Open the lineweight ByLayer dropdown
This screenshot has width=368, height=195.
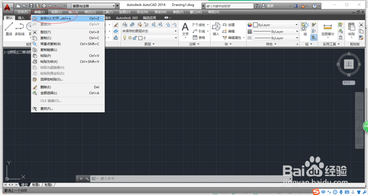(276, 31)
